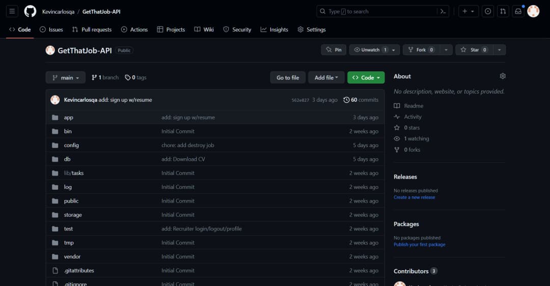
Task: Open the public folder
Action: coord(71,201)
